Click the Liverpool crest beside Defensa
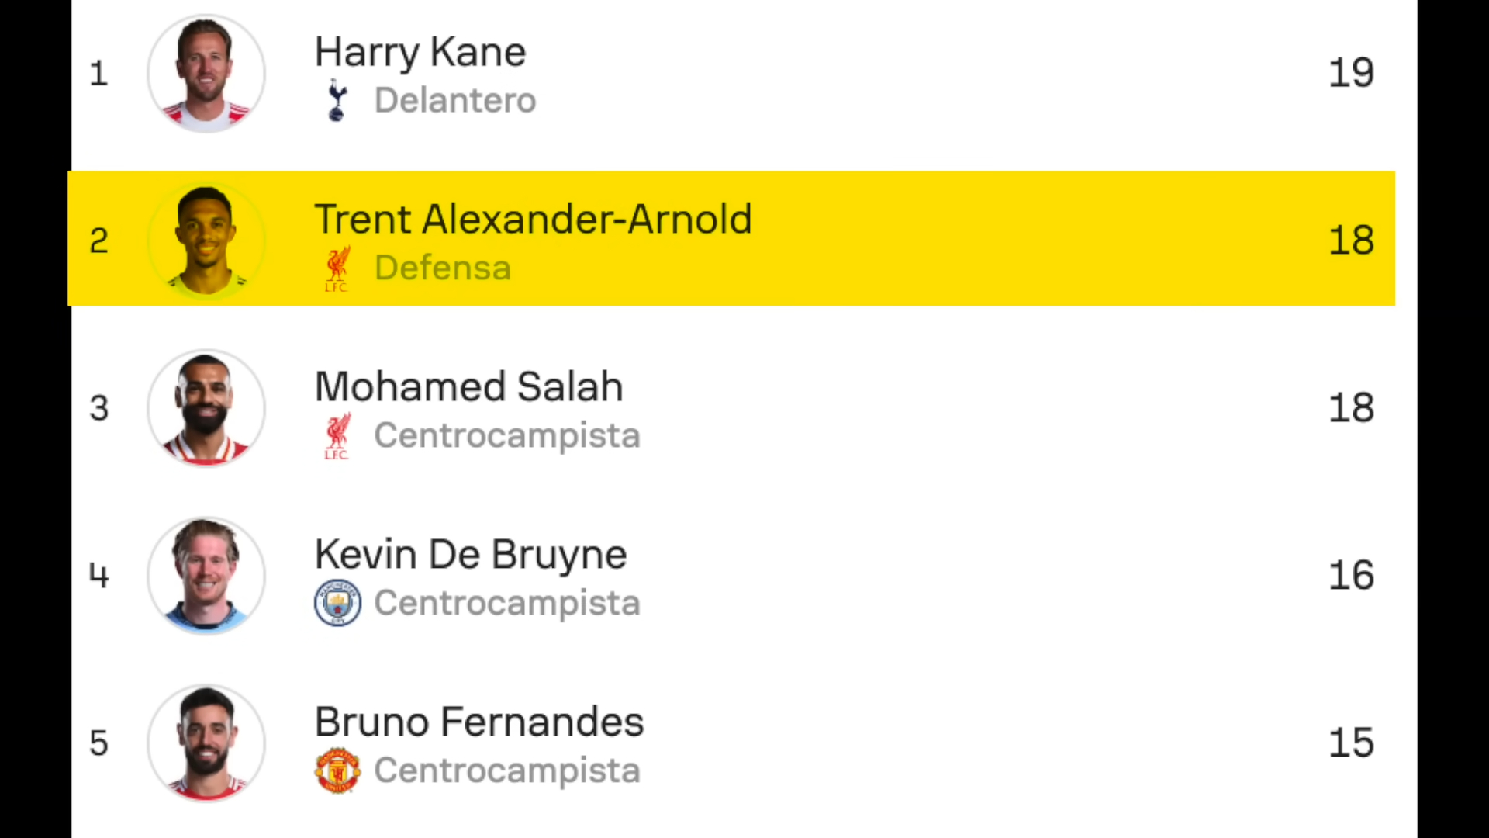 (337, 268)
